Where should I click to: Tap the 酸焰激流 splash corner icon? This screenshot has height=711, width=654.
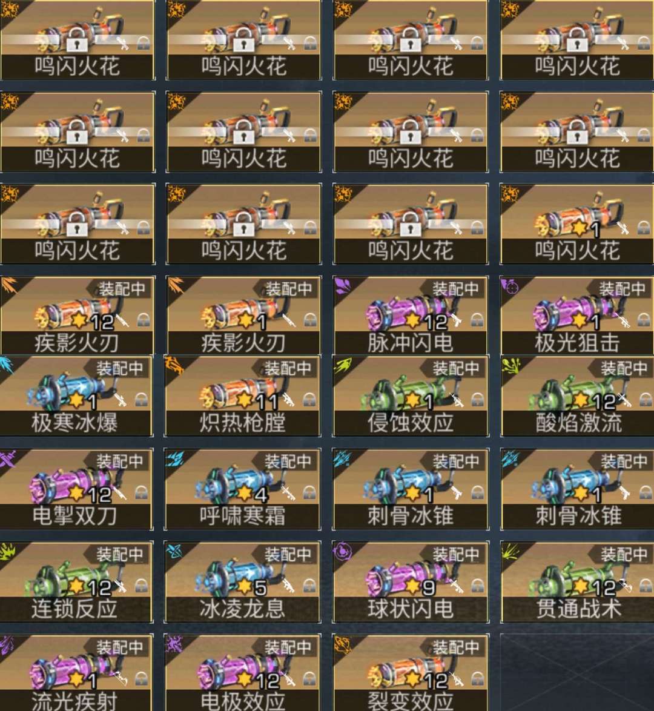click(510, 365)
